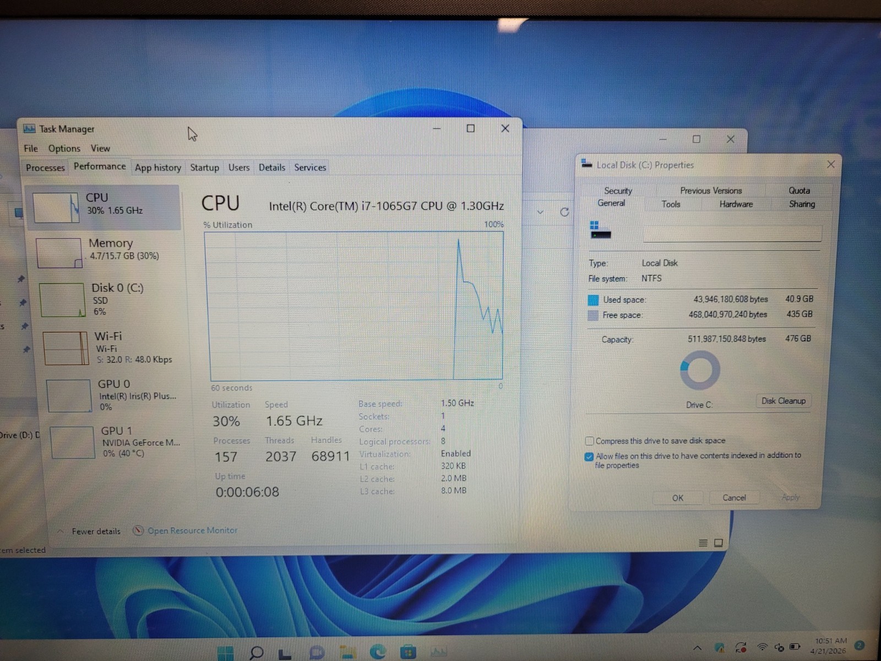The image size is (881, 661).
Task: Show hidden tray icons chevron
Action: coord(697,648)
